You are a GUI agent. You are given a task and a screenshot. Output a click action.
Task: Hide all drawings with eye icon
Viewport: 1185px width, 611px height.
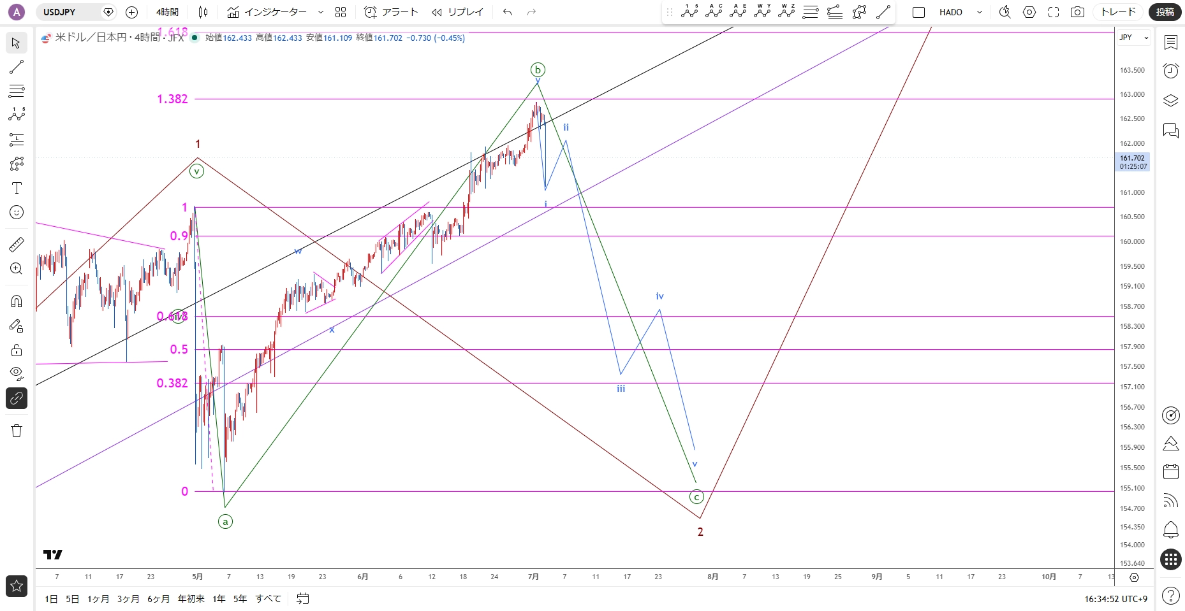(17, 373)
